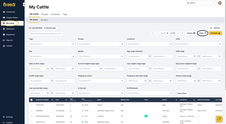
Task: Click the Refresh button
Action: point(215,28)
